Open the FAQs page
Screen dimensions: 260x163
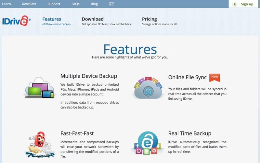coord(75,4)
